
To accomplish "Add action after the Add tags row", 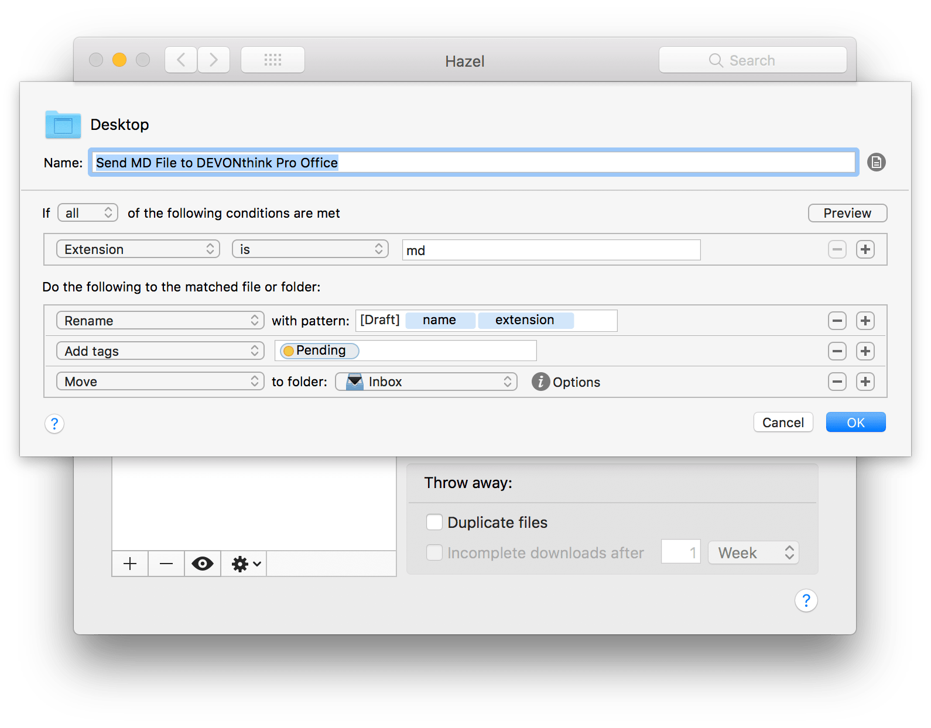I will pyautogui.click(x=865, y=351).
